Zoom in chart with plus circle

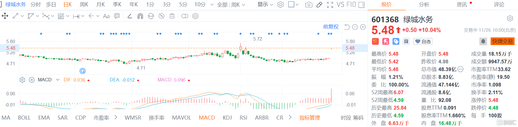(x=363, y=27)
